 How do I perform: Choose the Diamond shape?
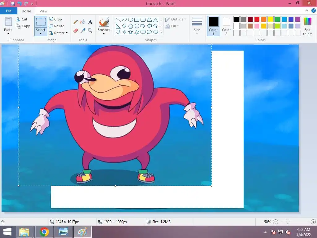tap(124, 26)
